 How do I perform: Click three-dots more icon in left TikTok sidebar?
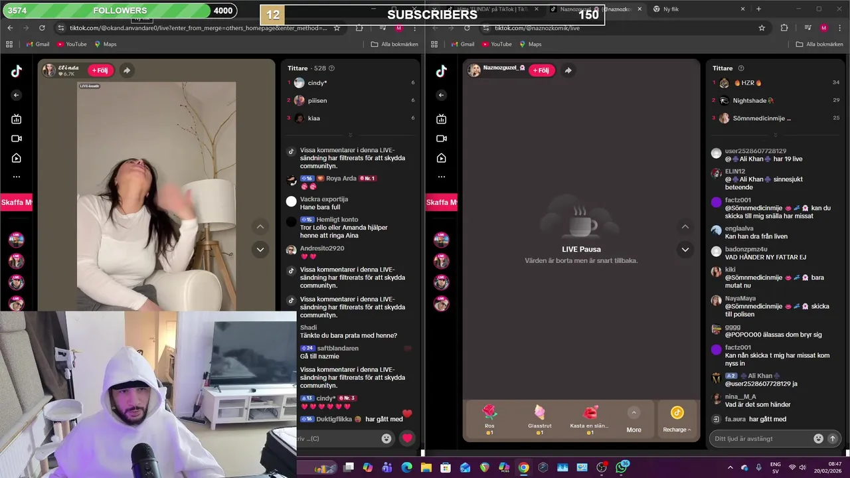pos(17,177)
